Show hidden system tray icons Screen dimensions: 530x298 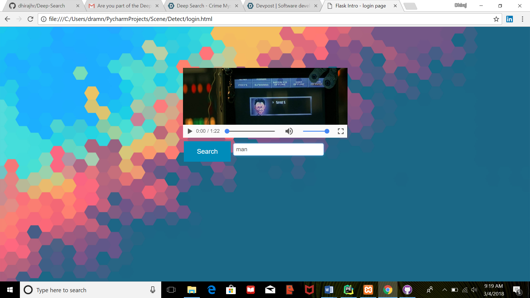click(444, 290)
